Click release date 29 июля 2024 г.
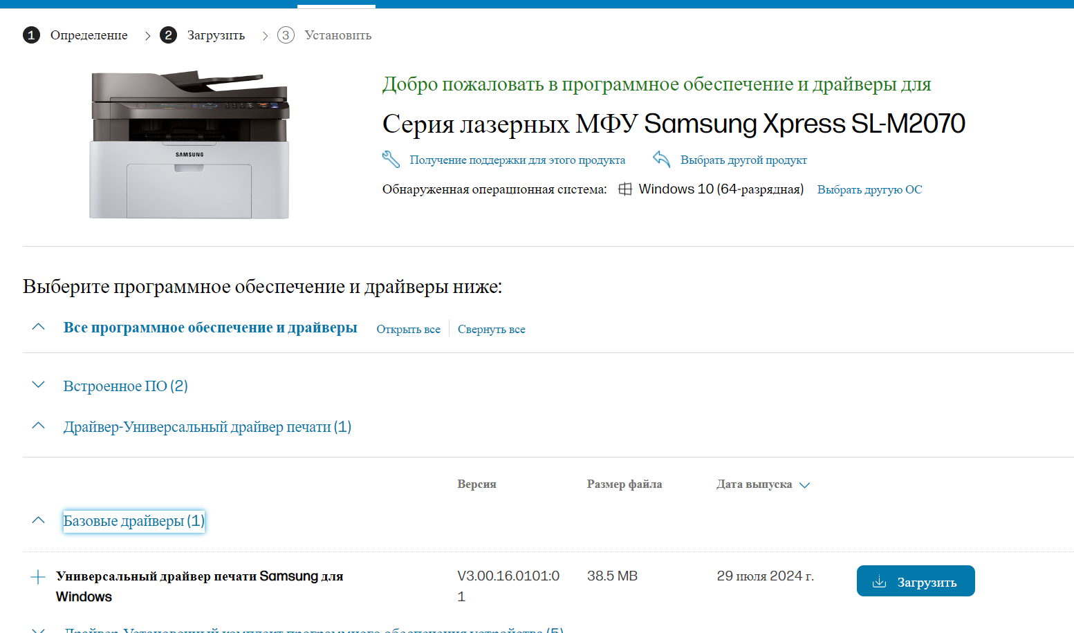1074x633 pixels. click(x=765, y=576)
